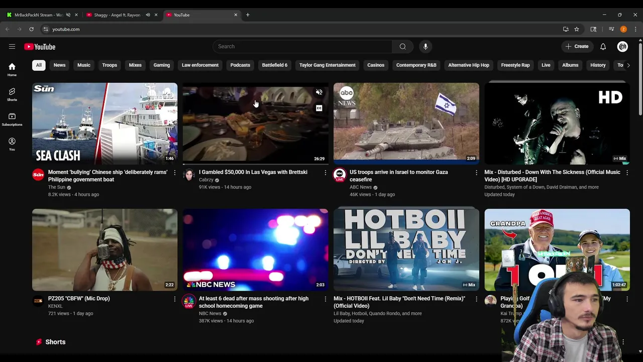
Task: Open 'At least 6 dead' video title
Action: tap(254, 302)
